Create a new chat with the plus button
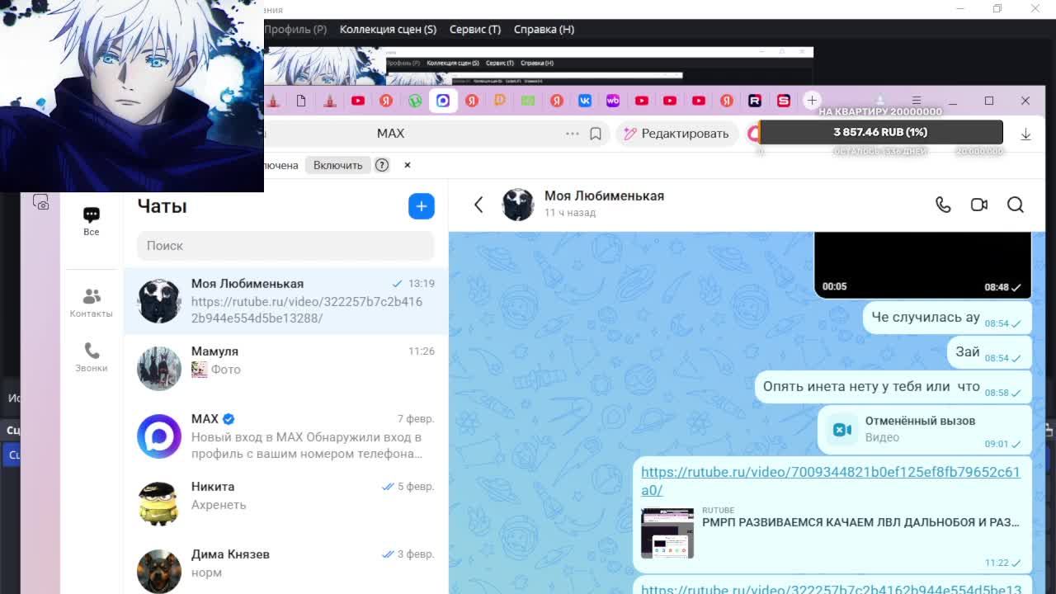Screen dimensions: 1056x594 422,206
